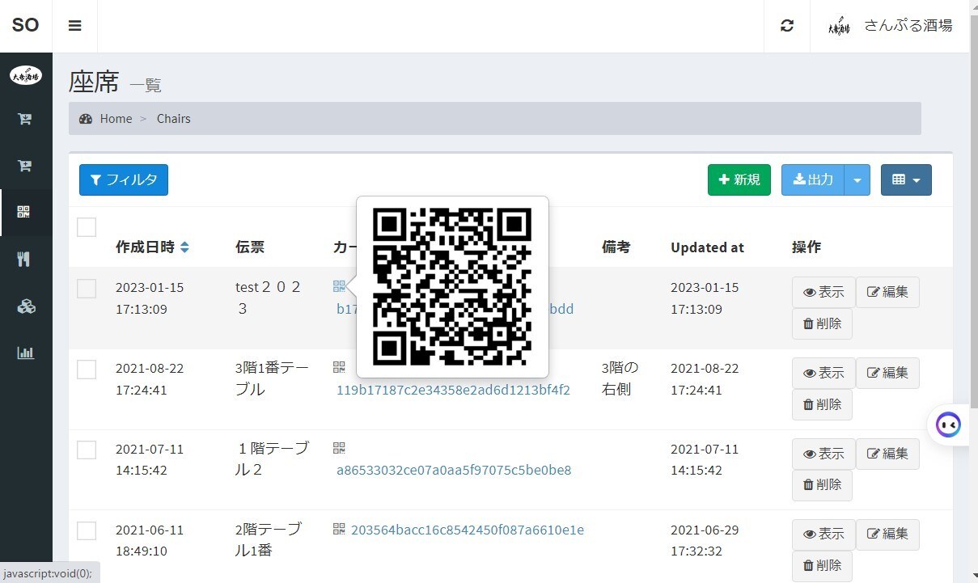
Task: Click the Updated at column header
Action: [x=707, y=247]
